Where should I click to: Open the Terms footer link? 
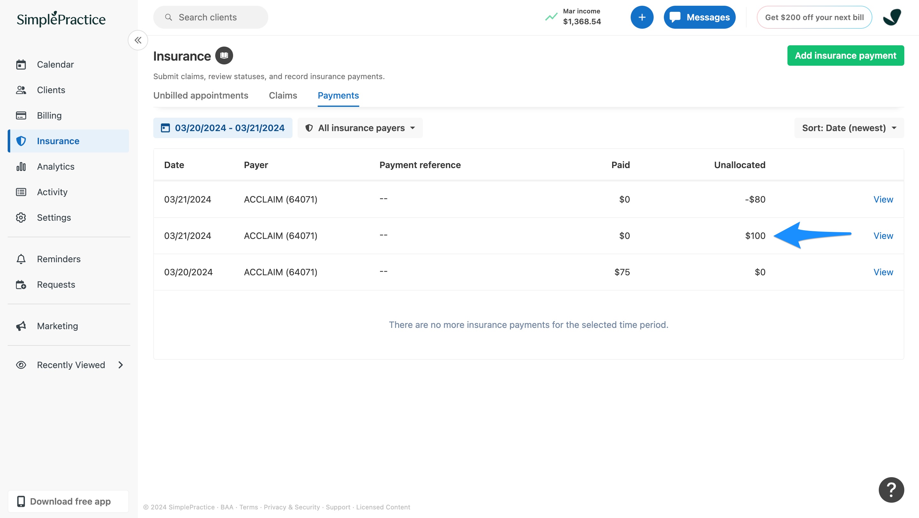pyautogui.click(x=248, y=507)
